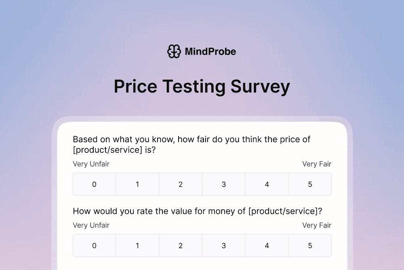Select rating 2 on the value for money scale
The width and height of the screenshot is (404, 270).
click(181, 245)
